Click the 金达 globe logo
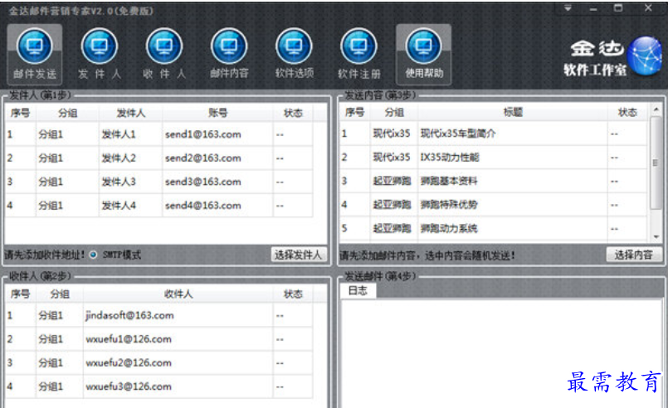 [x=645, y=56]
